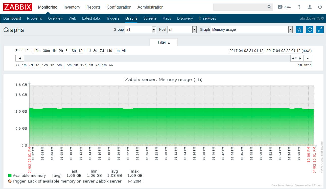
Task: Click the top search input field
Action: tap(240, 7)
